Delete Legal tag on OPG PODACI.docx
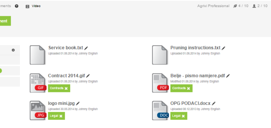This screenshot has height=128, width=271. pos(183,116)
